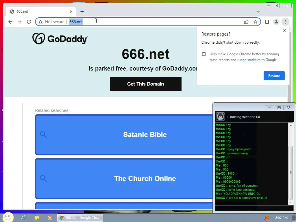This screenshot has height=222, width=296.
Task: Minimize the Chrome window
Action: [x=268, y=6]
